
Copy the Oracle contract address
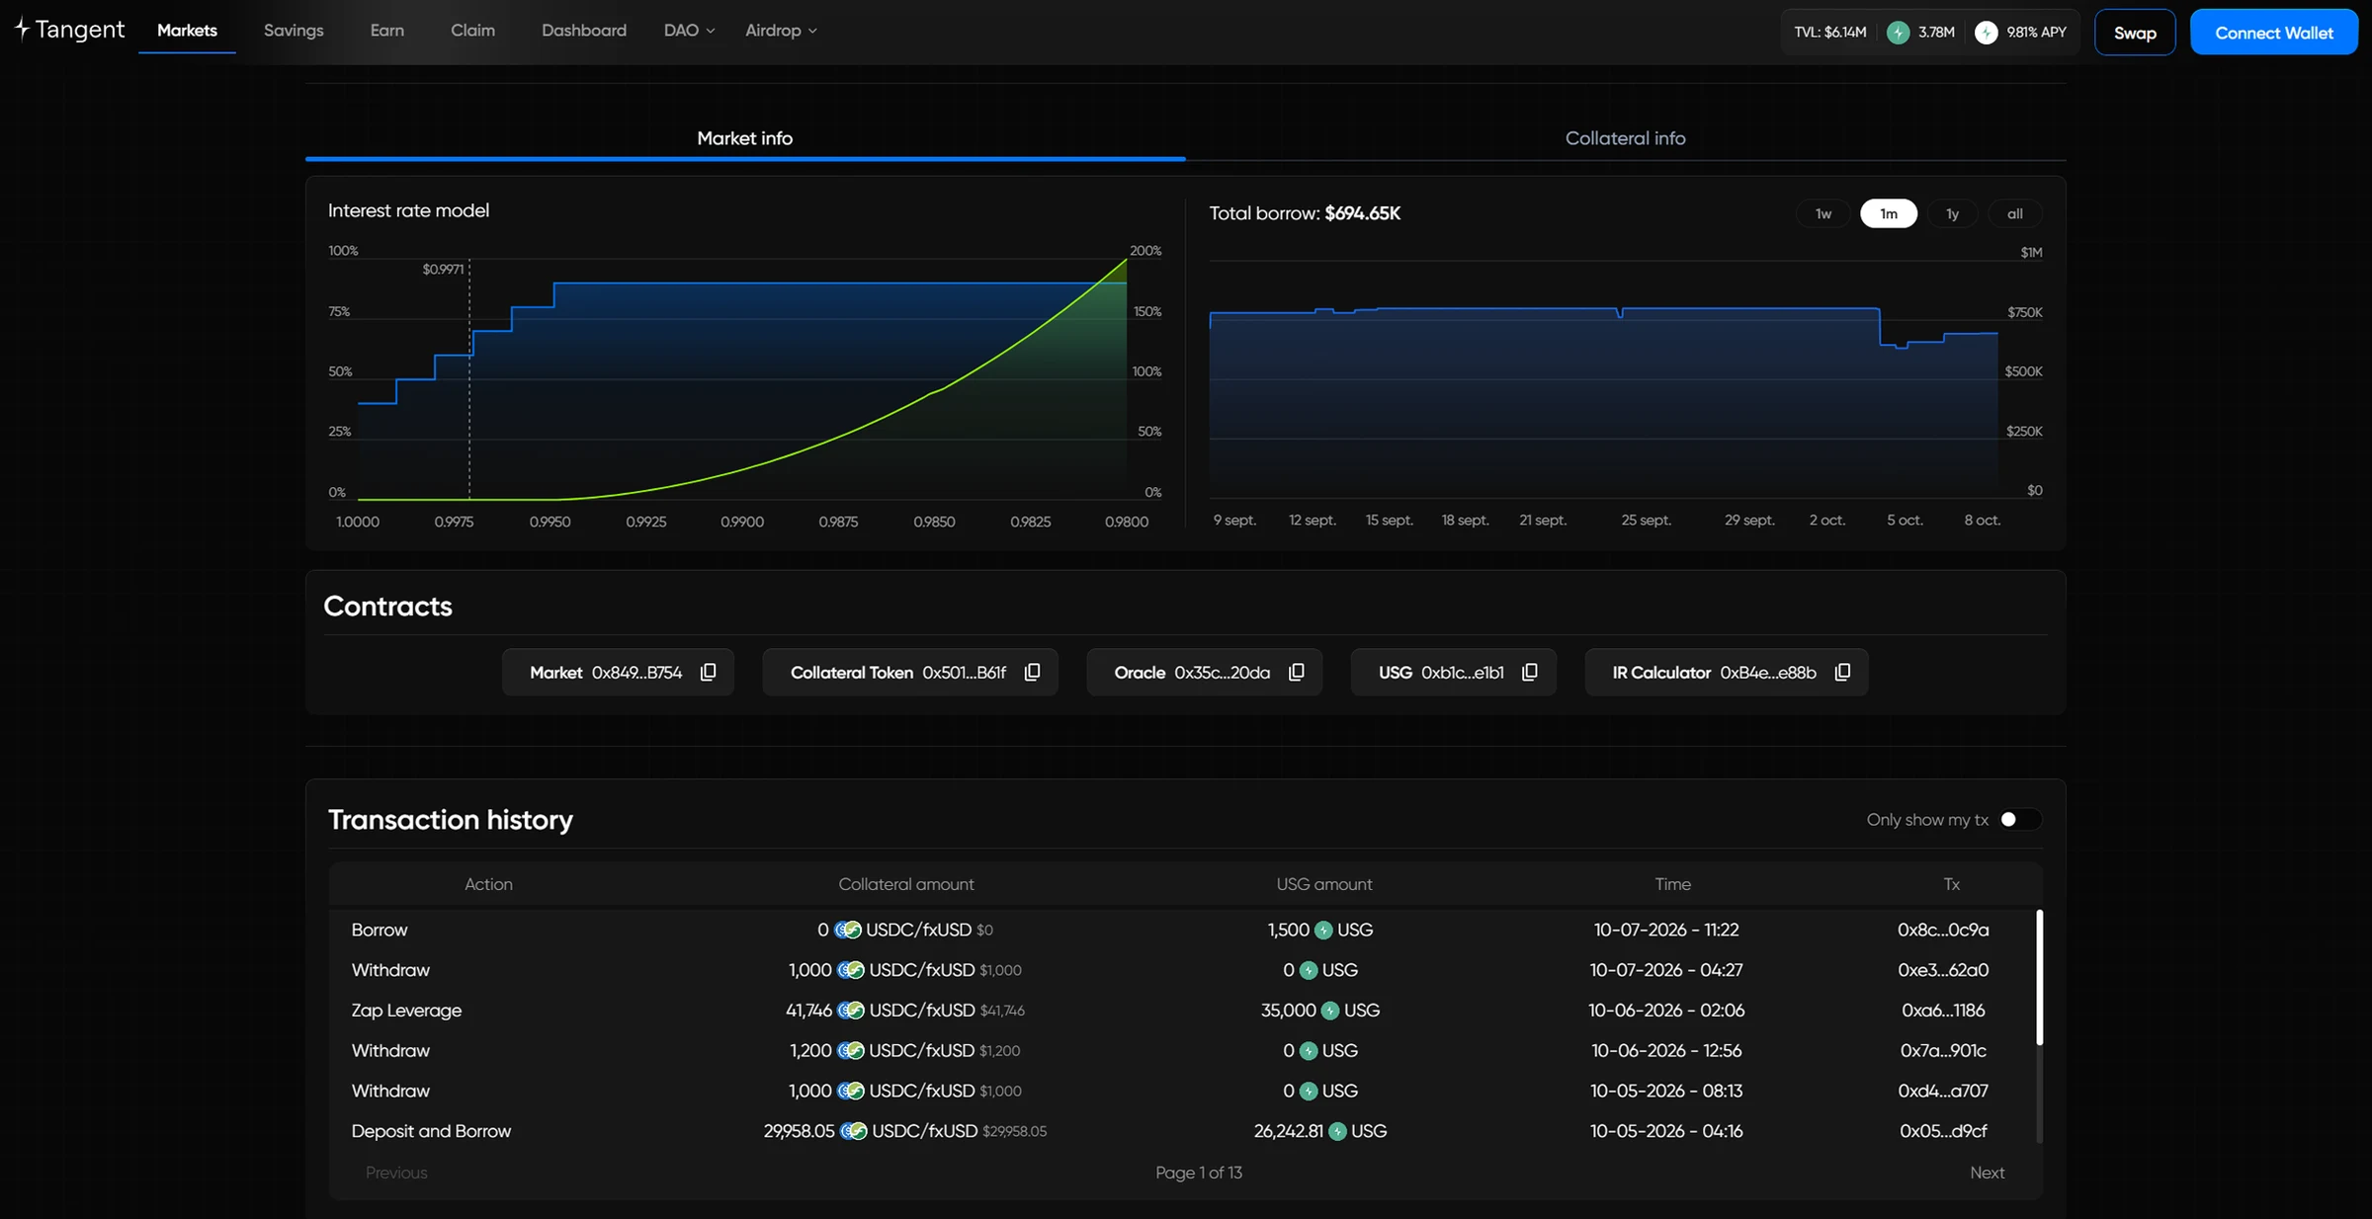(1296, 672)
